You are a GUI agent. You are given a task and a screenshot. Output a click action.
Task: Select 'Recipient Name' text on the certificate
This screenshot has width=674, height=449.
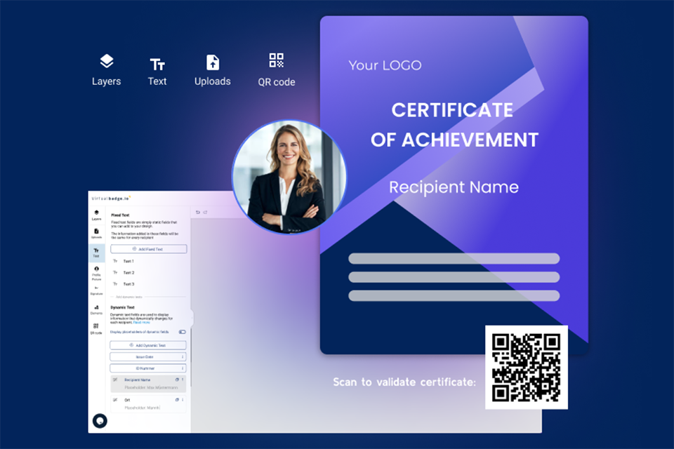[x=454, y=187]
